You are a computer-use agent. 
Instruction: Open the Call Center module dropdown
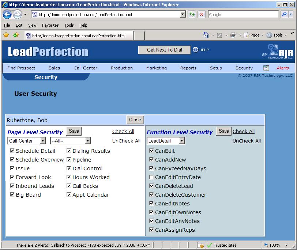coord(26,141)
